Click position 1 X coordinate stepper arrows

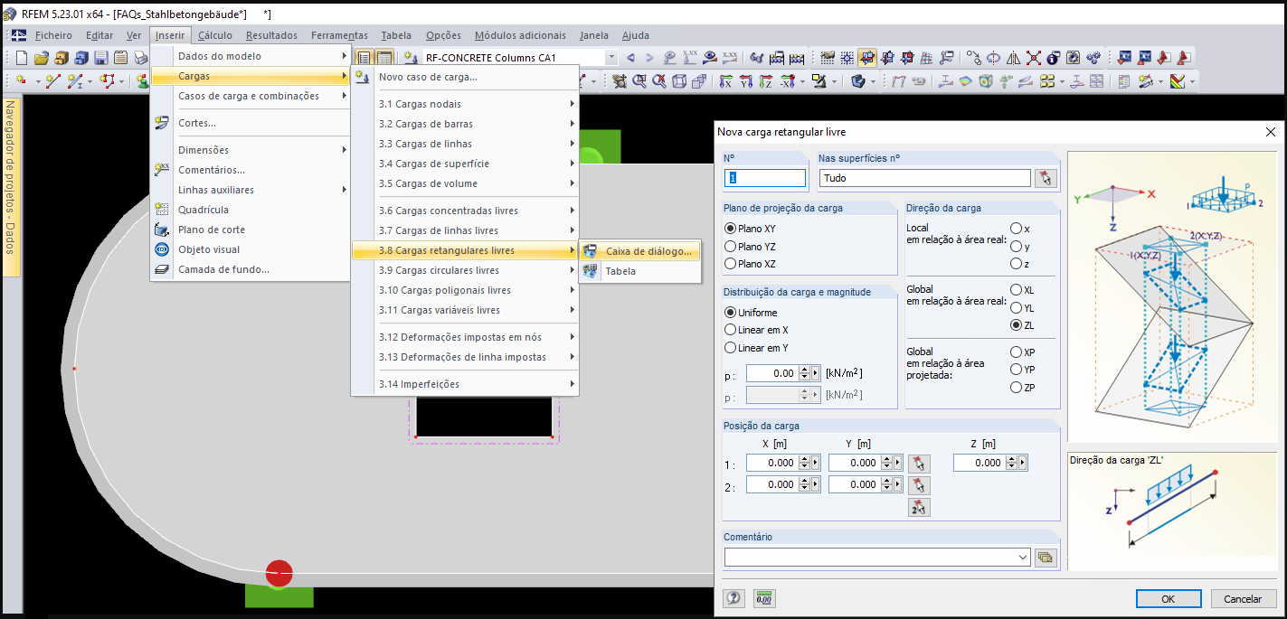click(x=803, y=463)
